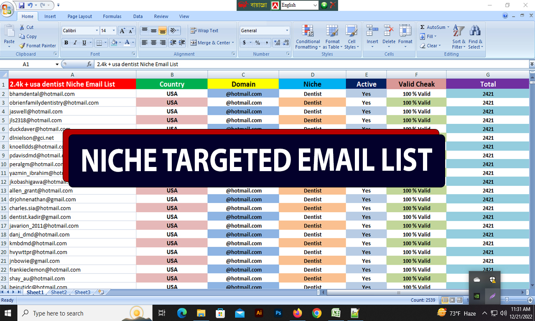
Task: Open the Sheet2 worksheet tab
Action: (59, 292)
